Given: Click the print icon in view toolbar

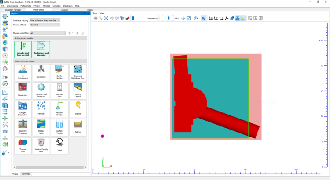Looking at the screenshot, I should coord(95,18).
